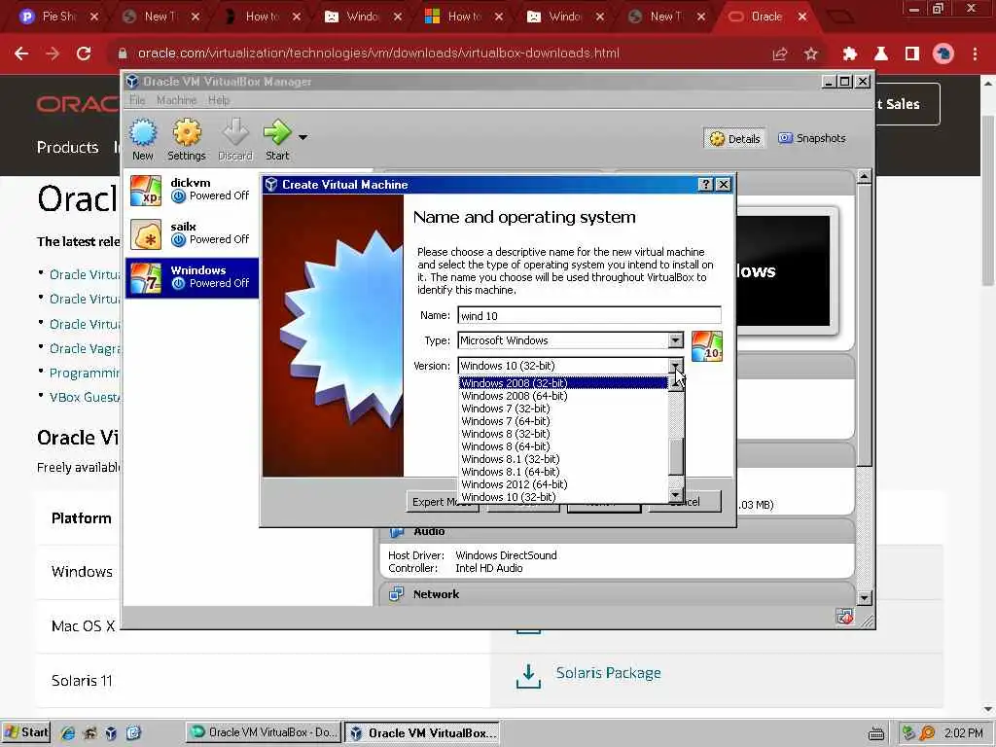The height and width of the screenshot is (747, 996).
Task: Open Settings from the VirtualBox toolbar
Action: [186, 139]
